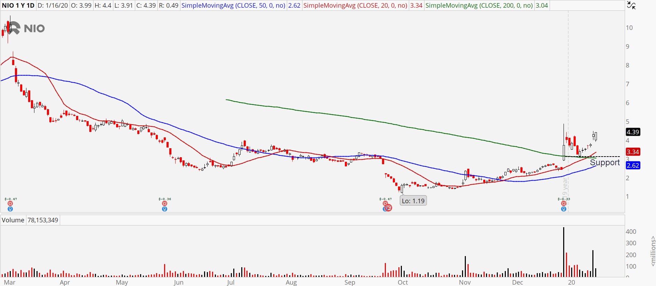
Task: Click the volume value "78,153,349"
Action: tap(43, 220)
